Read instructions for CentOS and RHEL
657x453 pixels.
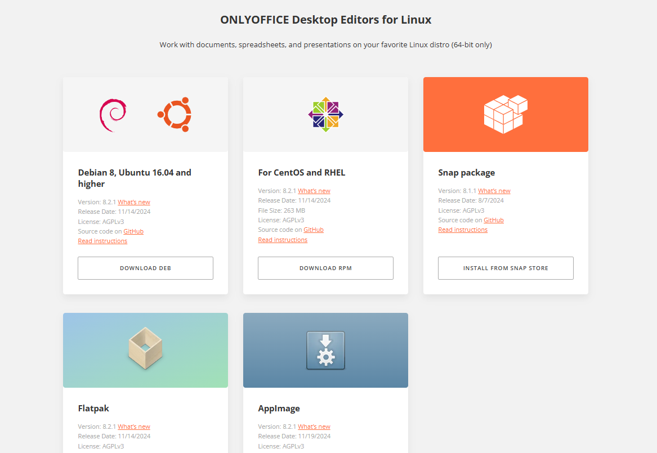(x=283, y=240)
